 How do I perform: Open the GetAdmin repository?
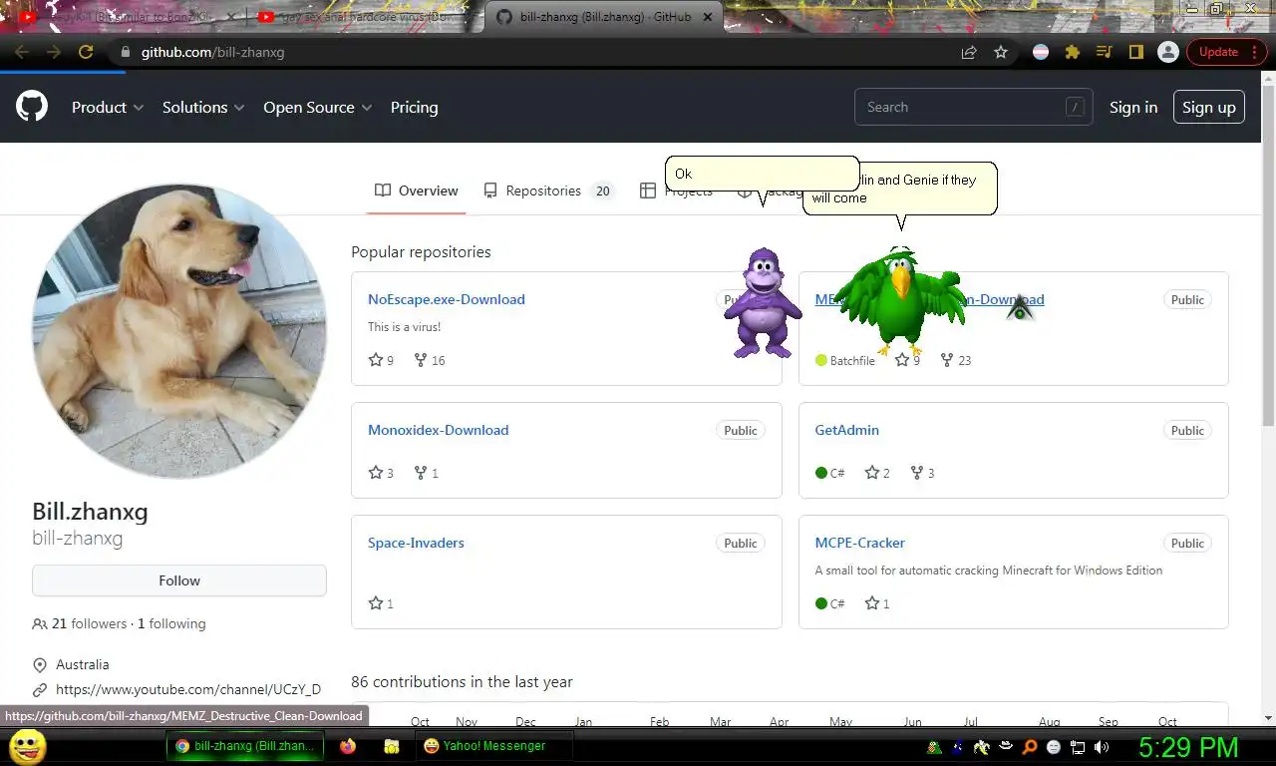click(847, 430)
